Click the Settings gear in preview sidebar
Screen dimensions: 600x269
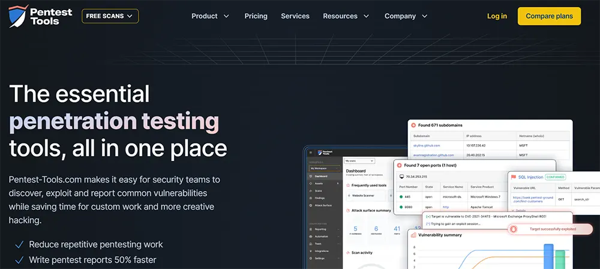tap(311, 259)
